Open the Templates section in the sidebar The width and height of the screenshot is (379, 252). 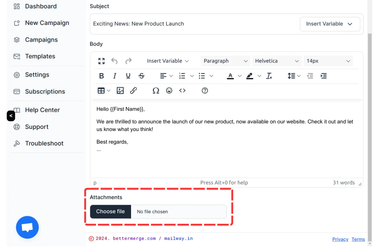[x=40, y=56]
